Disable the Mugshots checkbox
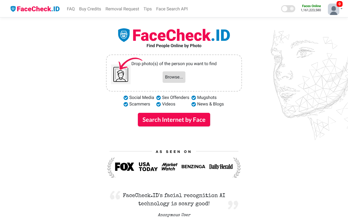The image size is (348, 218). (x=194, y=98)
